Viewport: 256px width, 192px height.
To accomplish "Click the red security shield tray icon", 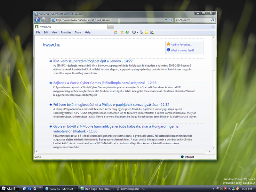I will tap(225, 189).
